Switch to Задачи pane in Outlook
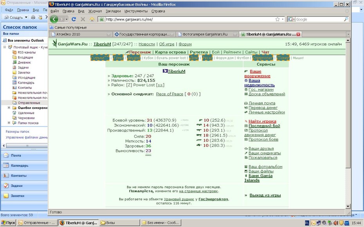Viewport: 364px width, 227px height. pos(24,186)
